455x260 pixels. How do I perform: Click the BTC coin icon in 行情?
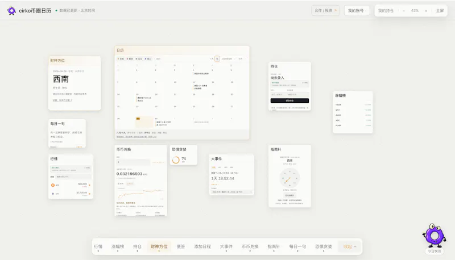(x=53, y=185)
